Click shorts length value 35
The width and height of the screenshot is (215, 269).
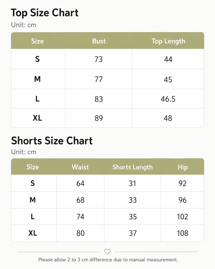click(133, 216)
